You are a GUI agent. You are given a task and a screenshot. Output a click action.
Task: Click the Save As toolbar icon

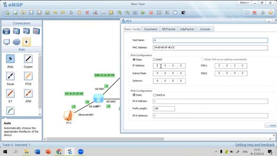tap(39, 13)
